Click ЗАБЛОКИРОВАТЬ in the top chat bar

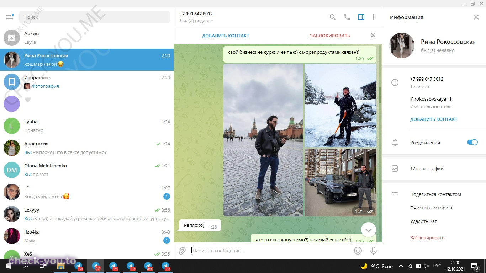330,36
